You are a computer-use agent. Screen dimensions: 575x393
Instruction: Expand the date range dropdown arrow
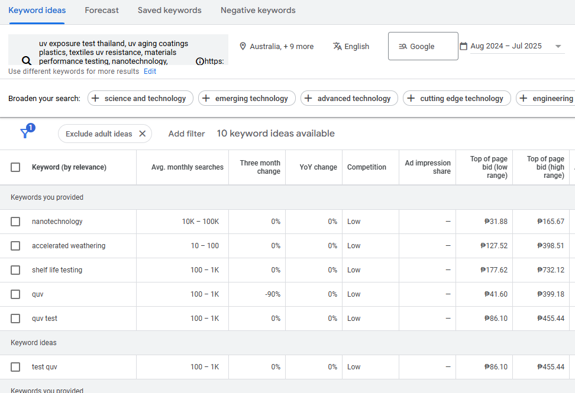558,46
